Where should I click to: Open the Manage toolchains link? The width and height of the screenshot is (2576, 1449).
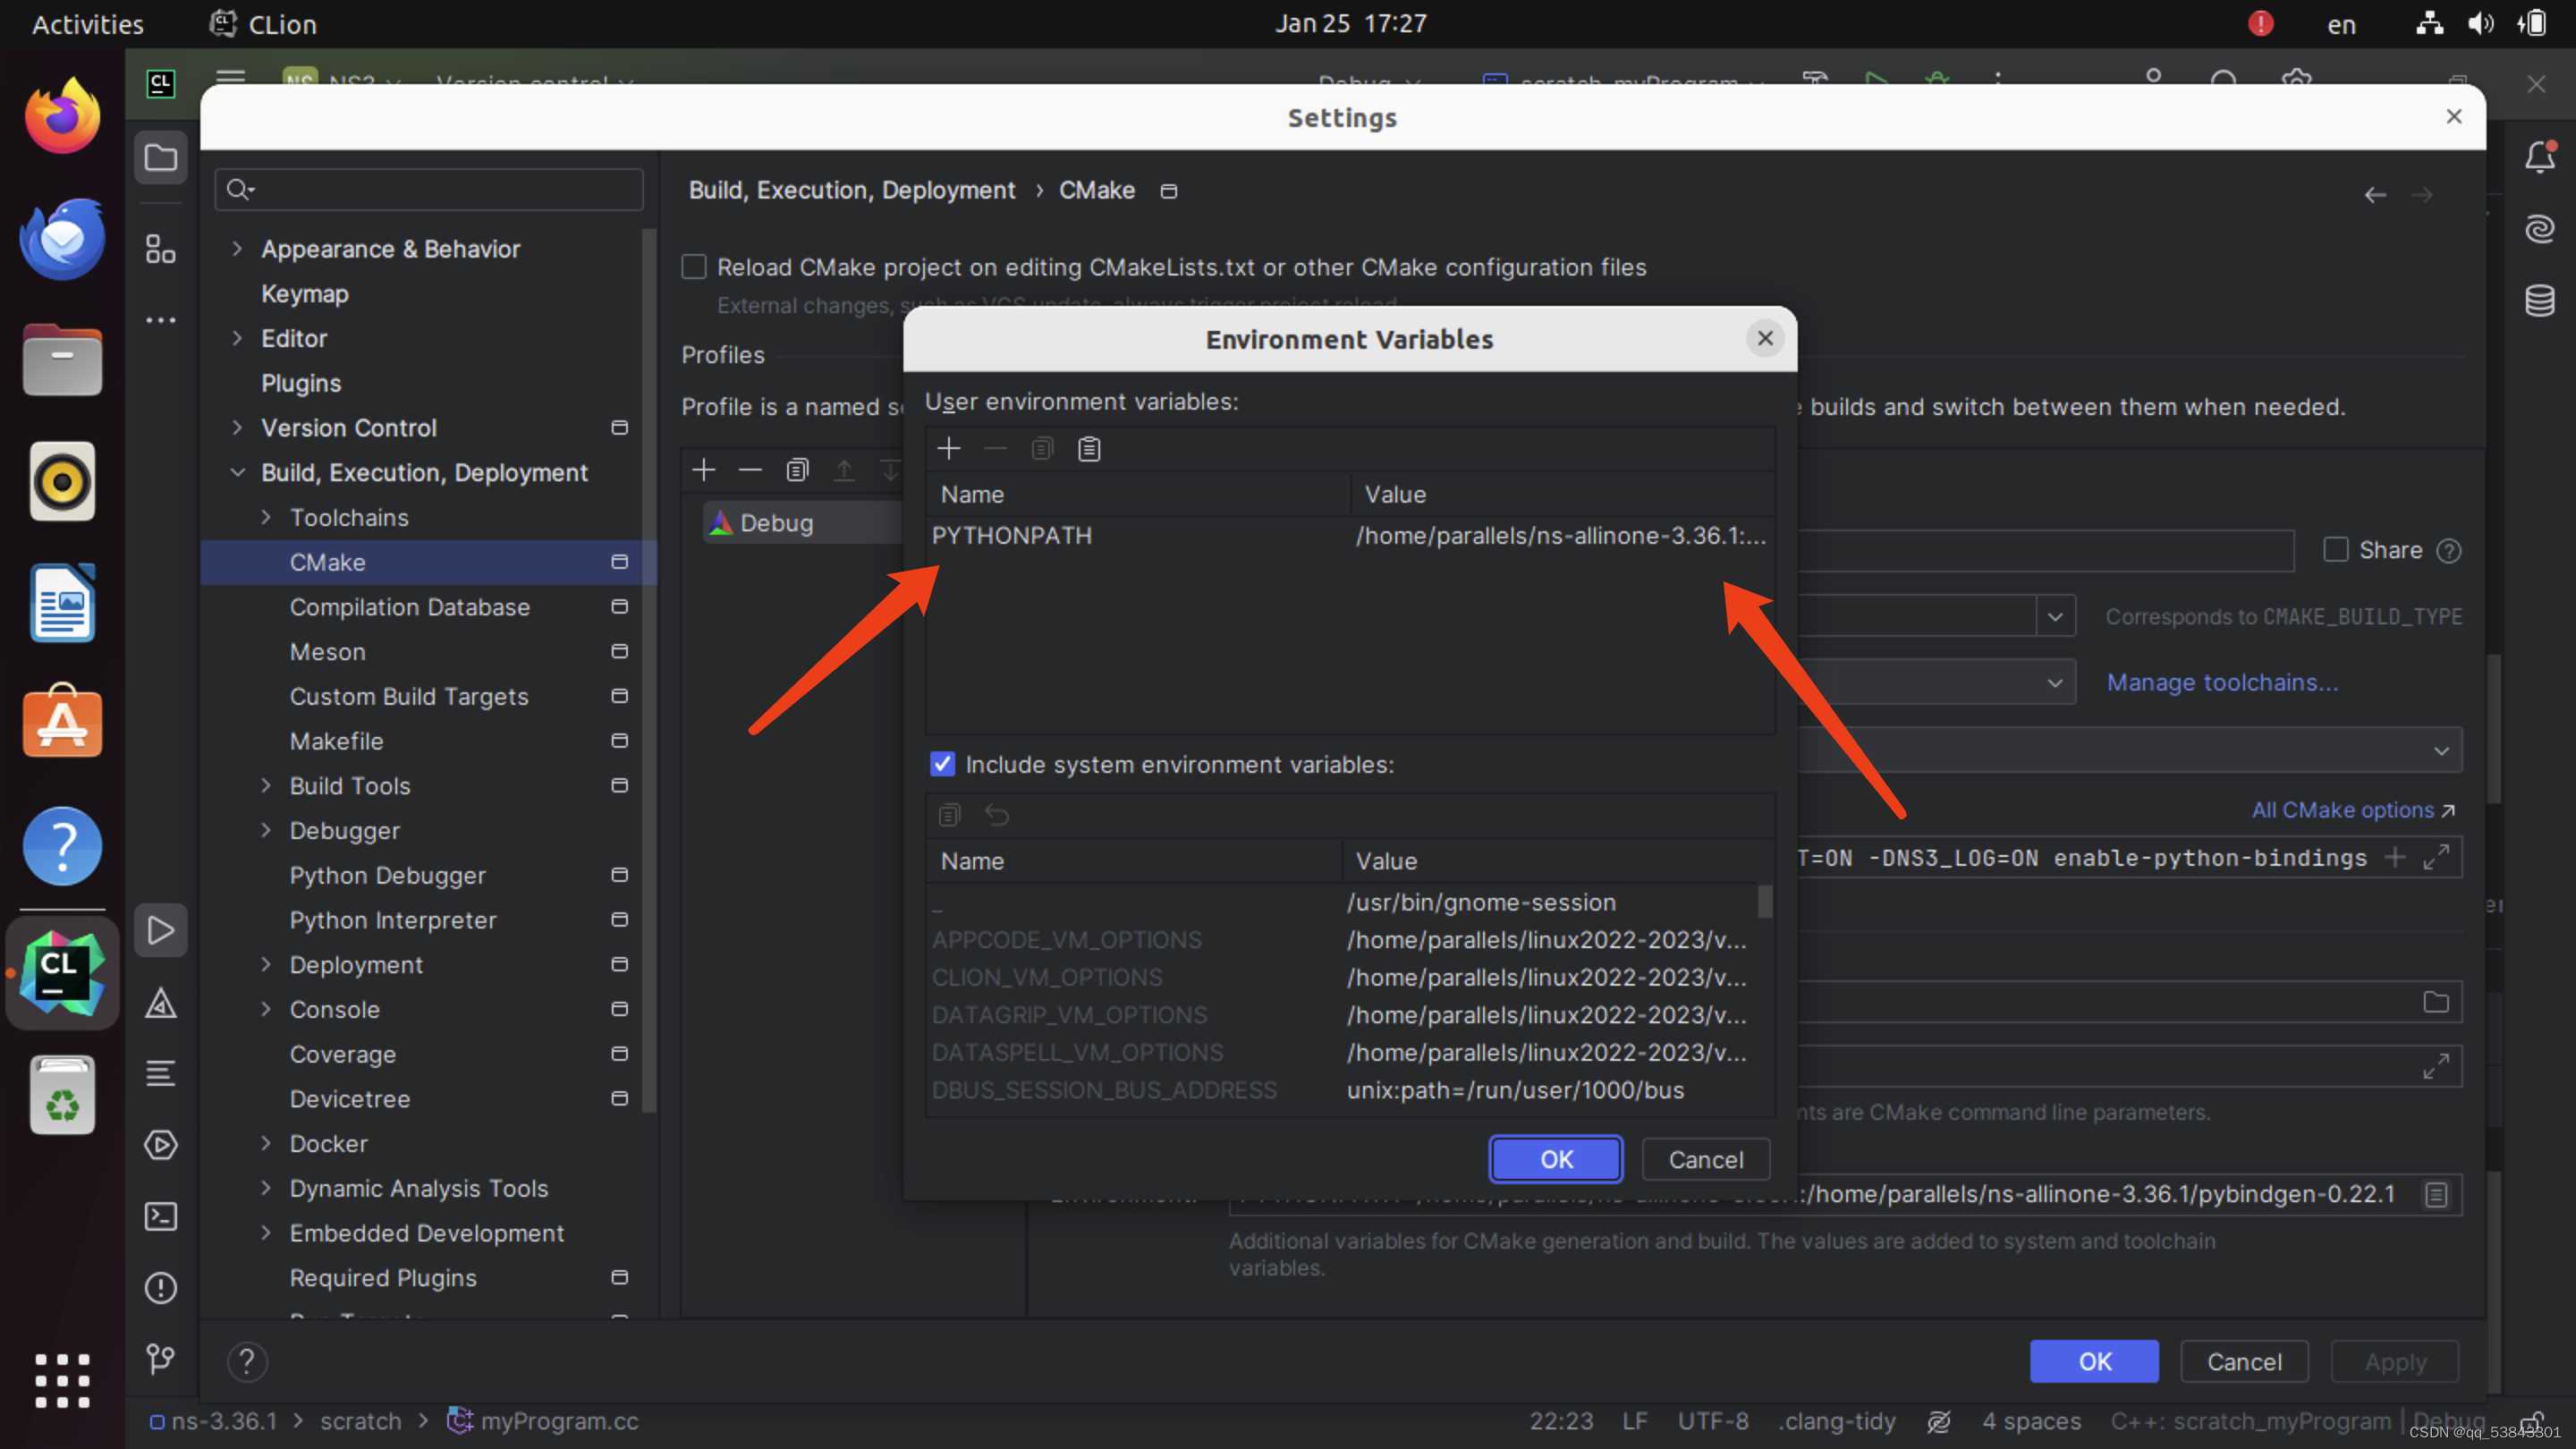coord(2222,682)
